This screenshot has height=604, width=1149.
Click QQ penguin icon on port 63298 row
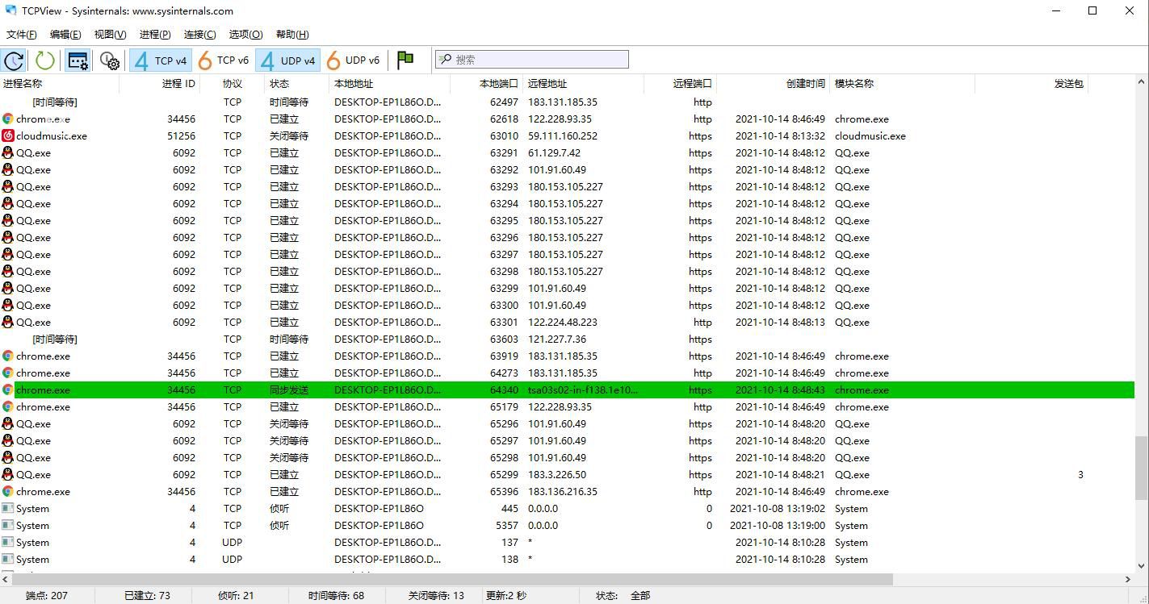coord(8,272)
